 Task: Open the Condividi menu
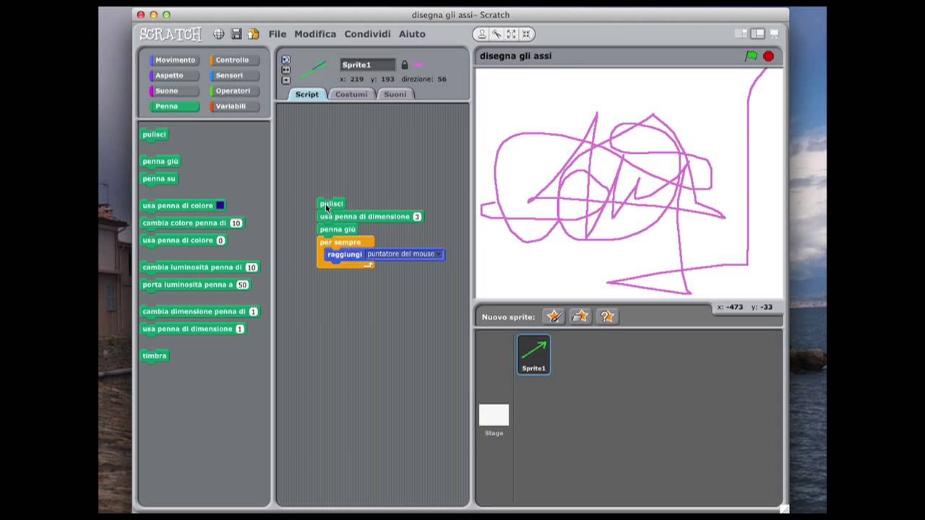[x=367, y=34]
